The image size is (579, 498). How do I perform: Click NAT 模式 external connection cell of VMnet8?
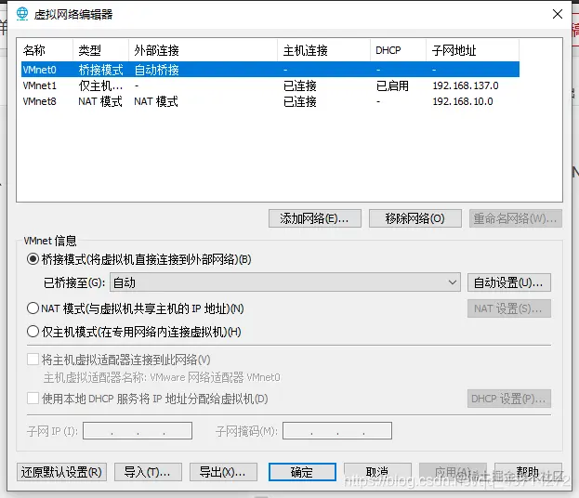point(156,101)
